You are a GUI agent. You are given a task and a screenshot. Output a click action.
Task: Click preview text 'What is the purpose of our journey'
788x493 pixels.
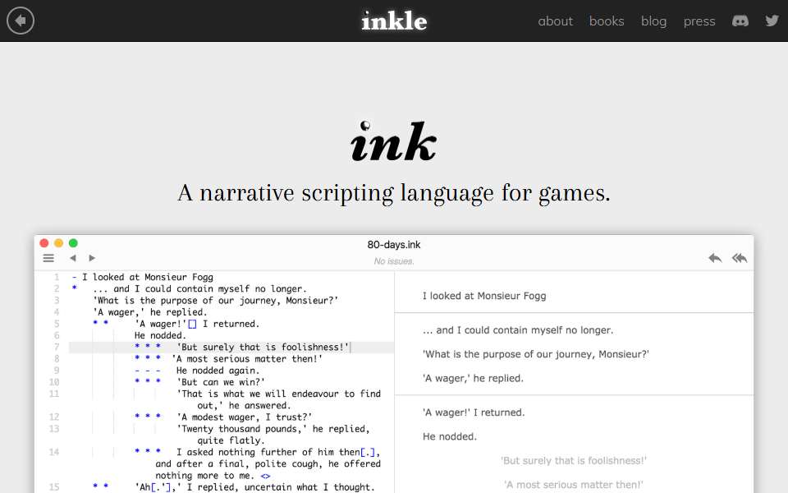507,354
